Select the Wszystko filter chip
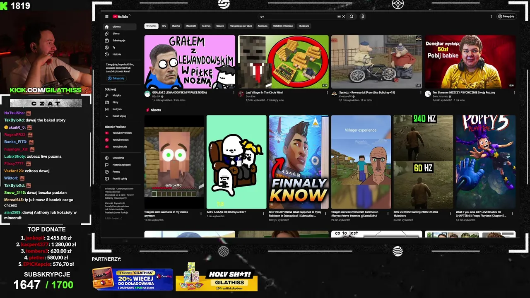The width and height of the screenshot is (530, 298). pyautogui.click(x=152, y=26)
